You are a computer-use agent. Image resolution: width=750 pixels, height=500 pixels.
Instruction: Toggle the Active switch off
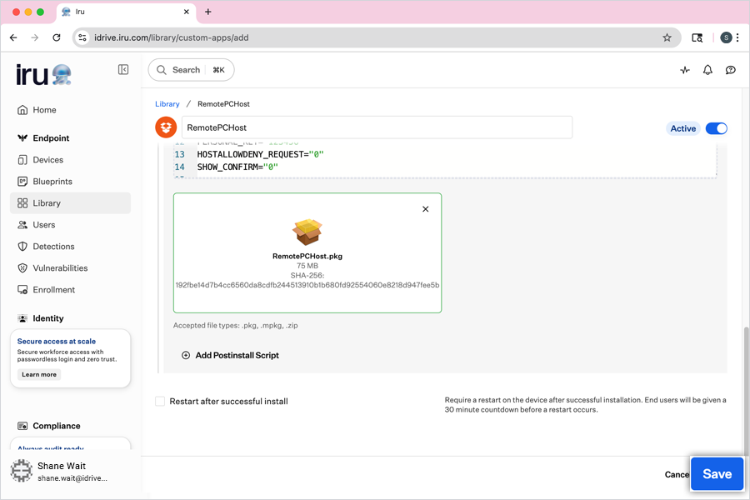tap(716, 128)
